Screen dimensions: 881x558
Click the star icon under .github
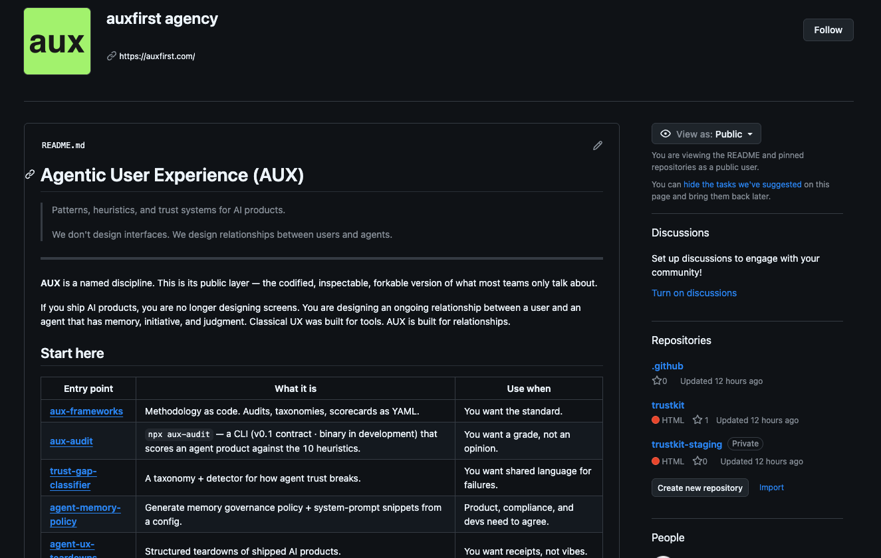(x=657, y=381)
